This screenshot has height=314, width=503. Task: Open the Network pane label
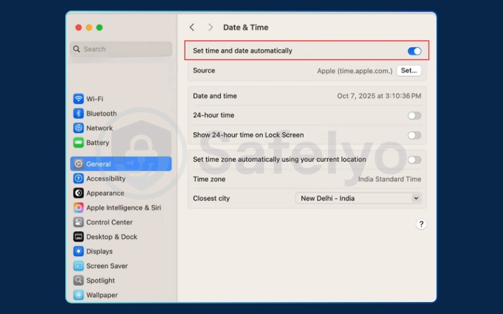(x=99, y=128)
